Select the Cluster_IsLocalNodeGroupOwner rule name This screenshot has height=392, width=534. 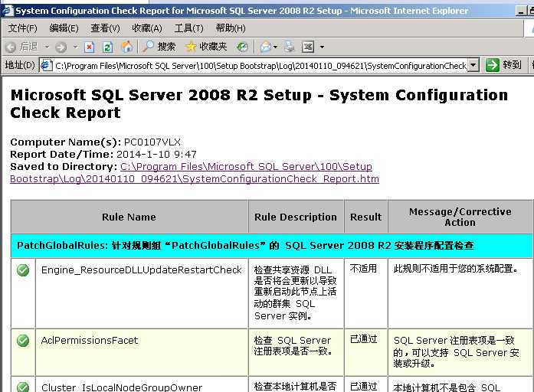(122, 387)
